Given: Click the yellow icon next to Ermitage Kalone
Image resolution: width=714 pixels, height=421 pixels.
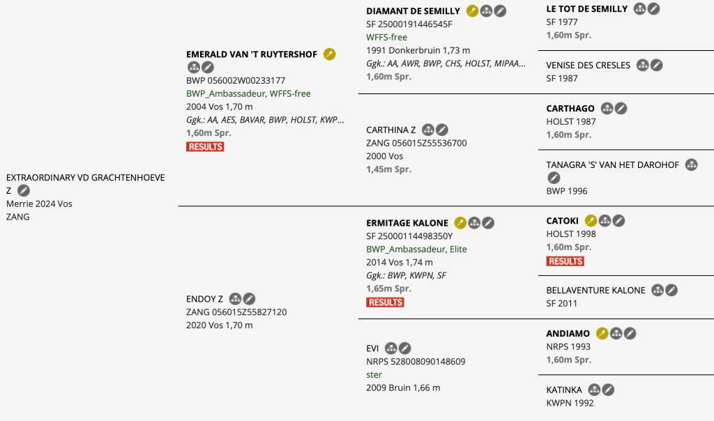Looking at the screenshot, I should coord(460,223).
